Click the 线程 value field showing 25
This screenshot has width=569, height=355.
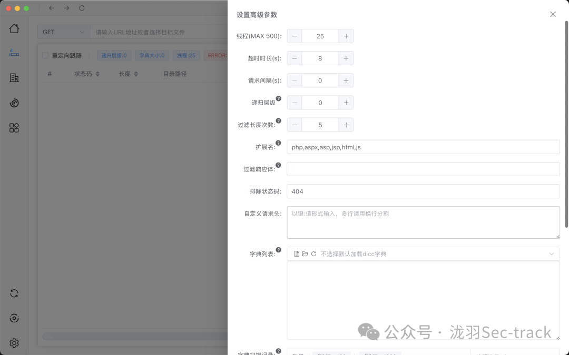tap(320, 36)
